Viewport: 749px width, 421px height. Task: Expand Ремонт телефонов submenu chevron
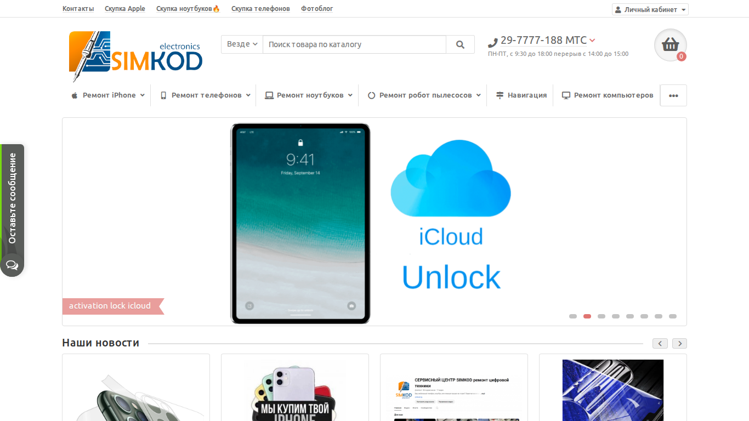tap(248, 95)
